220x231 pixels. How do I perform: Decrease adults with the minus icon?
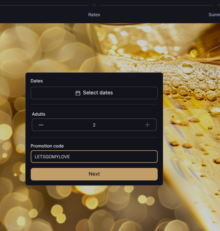(41, 125)
